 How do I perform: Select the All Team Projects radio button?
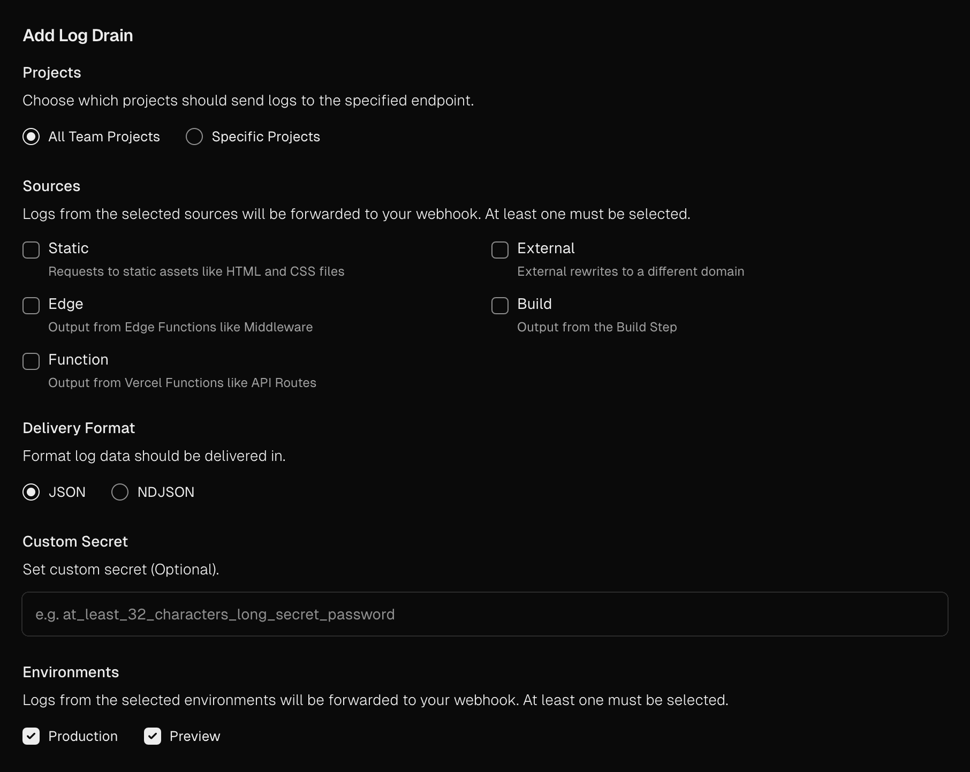coord(31,137)
